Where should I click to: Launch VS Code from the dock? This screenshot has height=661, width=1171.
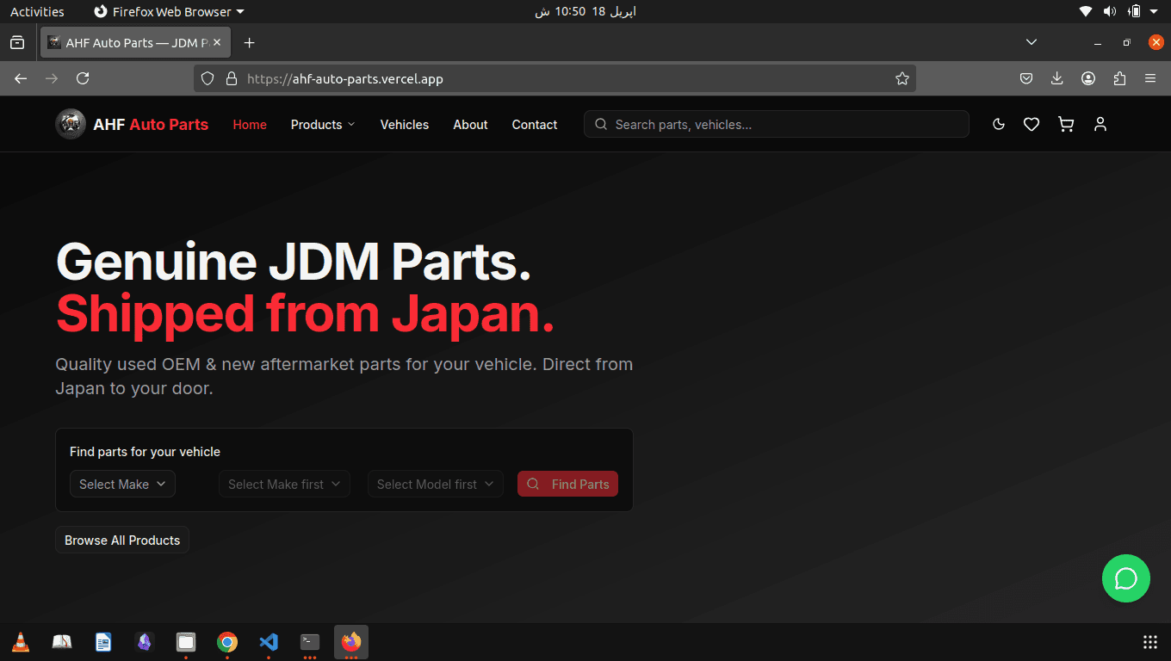[269, 642]
